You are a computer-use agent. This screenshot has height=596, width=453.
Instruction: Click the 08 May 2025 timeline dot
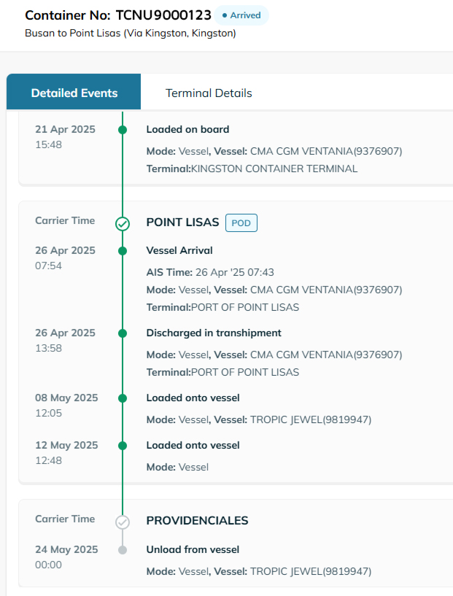click(x=123, y=398)
